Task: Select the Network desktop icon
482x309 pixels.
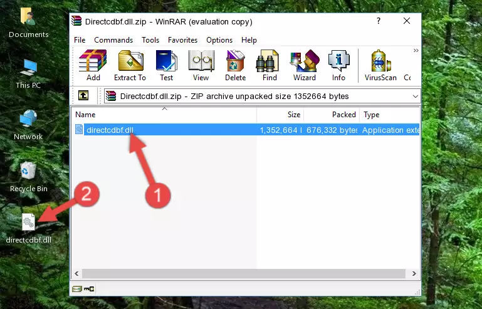Action: pos(28,125)
